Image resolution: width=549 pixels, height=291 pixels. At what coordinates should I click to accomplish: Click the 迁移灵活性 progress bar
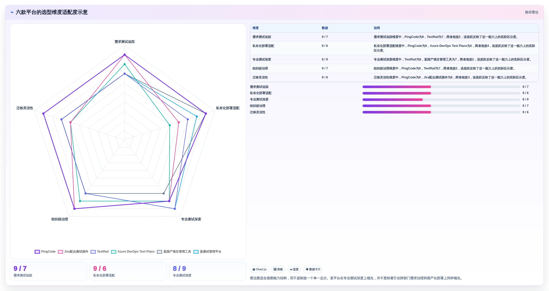441,112
